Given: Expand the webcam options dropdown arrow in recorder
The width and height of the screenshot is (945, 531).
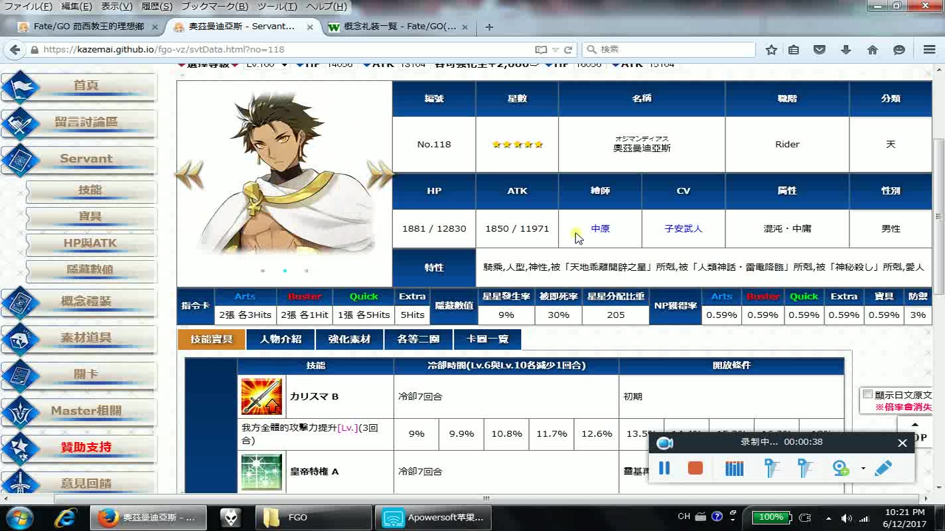Looking at the screenshot, I should pos(863,468).
